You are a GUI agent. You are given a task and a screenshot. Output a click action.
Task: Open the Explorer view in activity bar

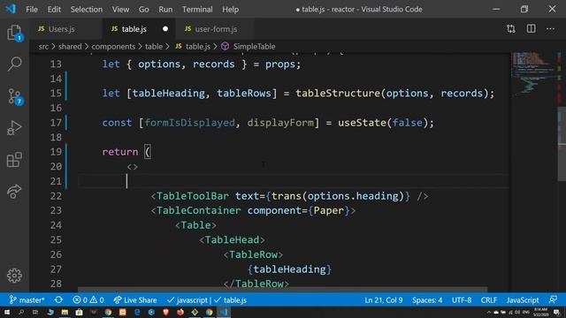pos(14,33)
